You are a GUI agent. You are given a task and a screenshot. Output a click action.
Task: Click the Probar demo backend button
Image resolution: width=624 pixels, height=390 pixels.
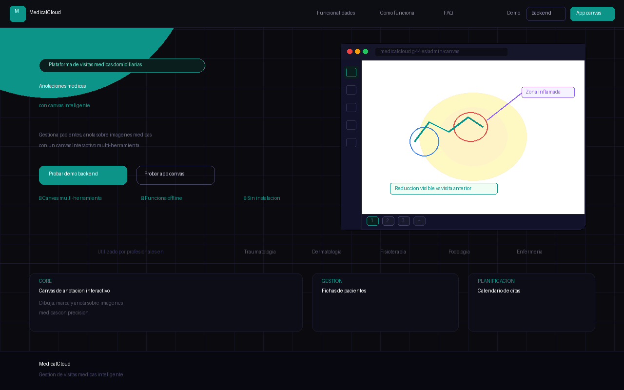coord(83,175)
